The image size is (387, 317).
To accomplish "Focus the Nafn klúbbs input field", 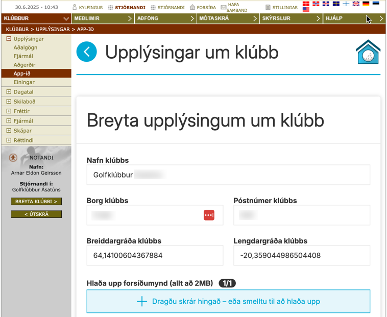I will (x=228, y=175).
